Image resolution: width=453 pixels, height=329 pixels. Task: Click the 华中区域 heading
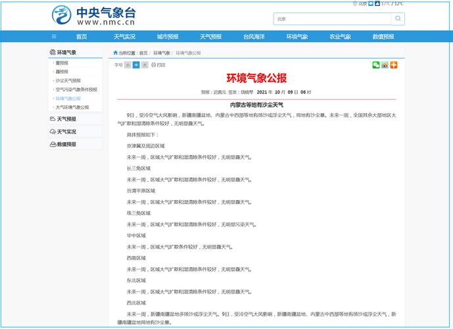click(x=136, y=236)
